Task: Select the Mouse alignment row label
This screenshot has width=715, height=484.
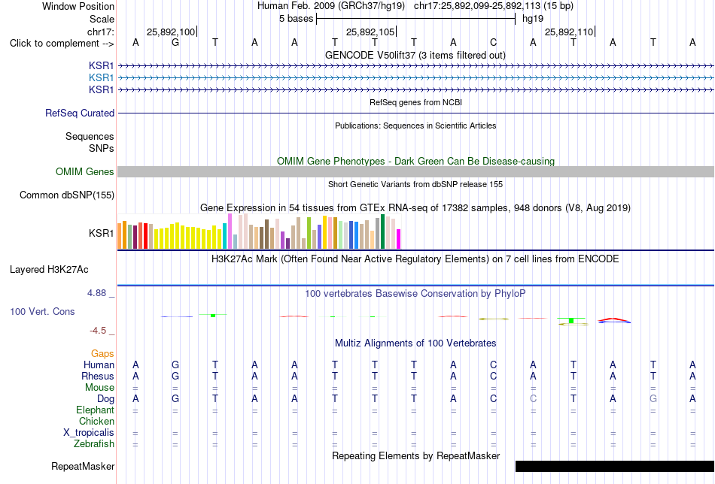Action: (99, 388)
